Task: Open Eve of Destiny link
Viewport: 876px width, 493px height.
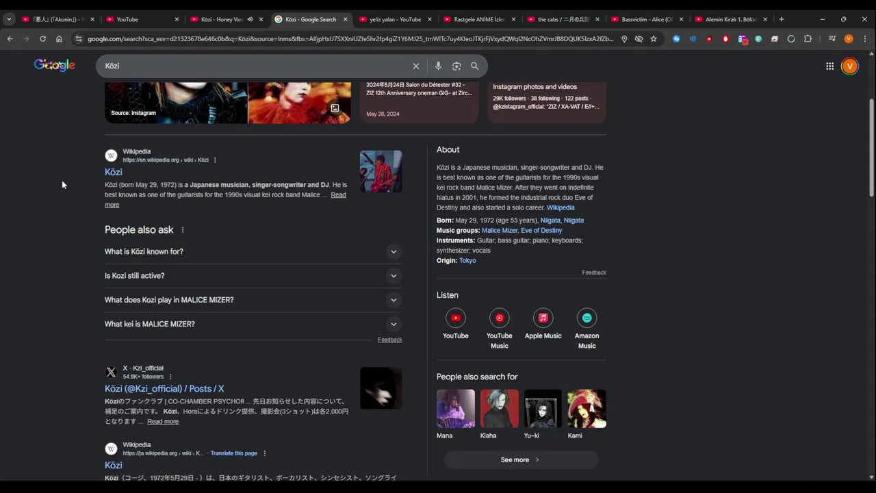Action: tap(541, 230)
